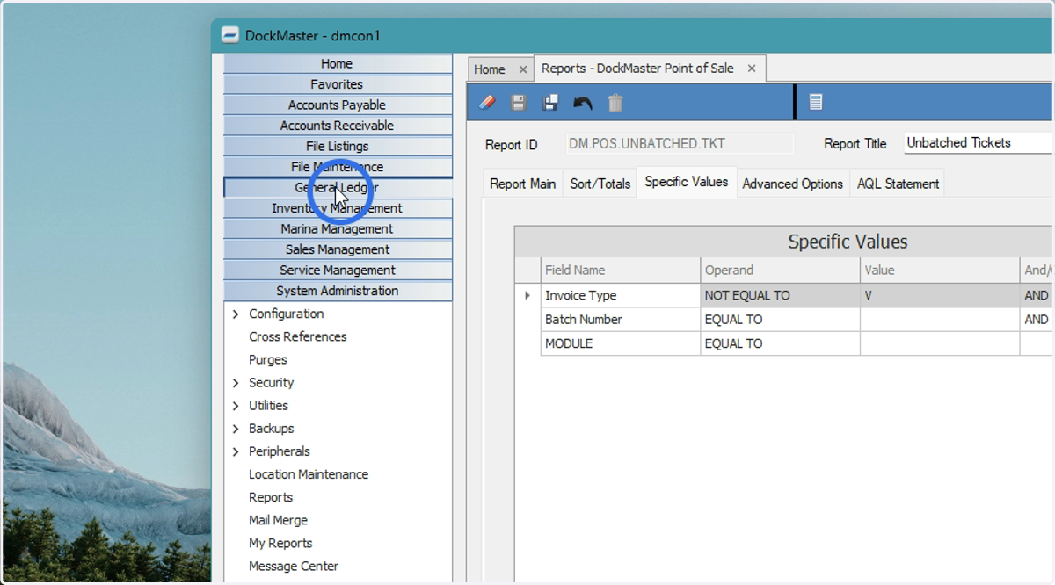Open the Accounts Receivable module

(338, 126)
